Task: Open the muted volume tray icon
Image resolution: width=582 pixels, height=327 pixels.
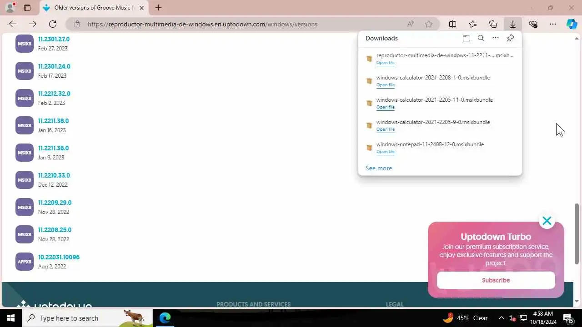Action: click(512, 318)
